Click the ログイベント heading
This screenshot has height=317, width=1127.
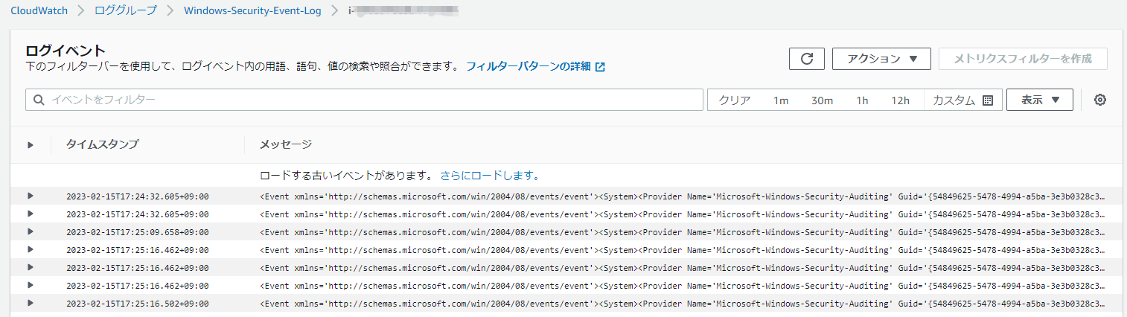[66, 51]
